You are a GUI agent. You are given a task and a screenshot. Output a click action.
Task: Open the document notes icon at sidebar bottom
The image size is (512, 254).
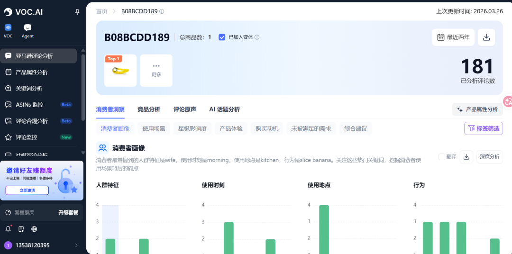[21, 229]
